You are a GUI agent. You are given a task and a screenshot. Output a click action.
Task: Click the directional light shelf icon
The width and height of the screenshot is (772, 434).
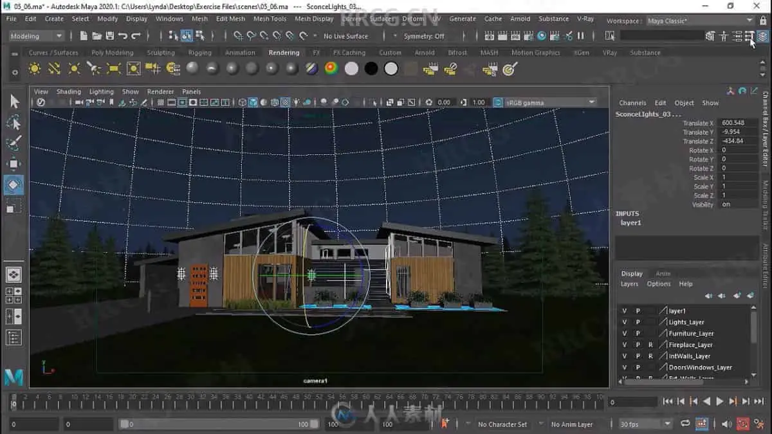pyautogui.click(x=54, y=68)
